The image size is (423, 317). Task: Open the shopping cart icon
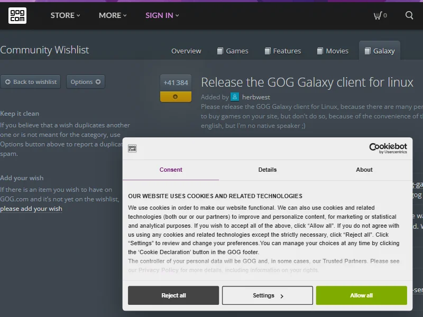[380, 15]
